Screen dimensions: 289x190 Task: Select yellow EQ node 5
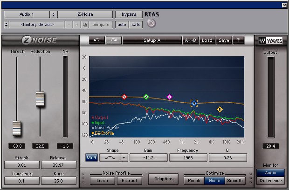pos(220,110)
